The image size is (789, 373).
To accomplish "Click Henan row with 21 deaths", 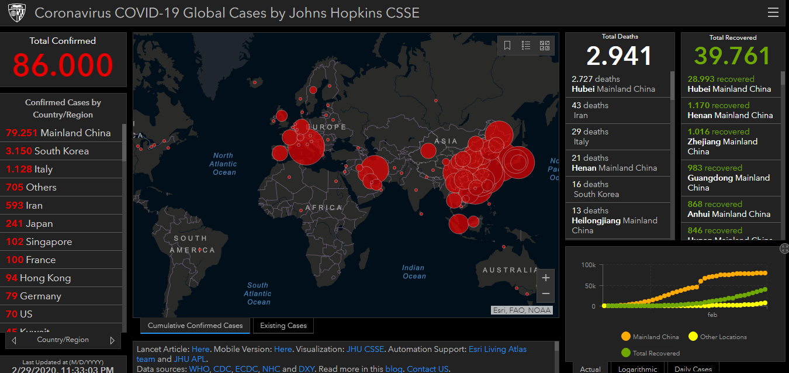I will (x=618, y=163).
